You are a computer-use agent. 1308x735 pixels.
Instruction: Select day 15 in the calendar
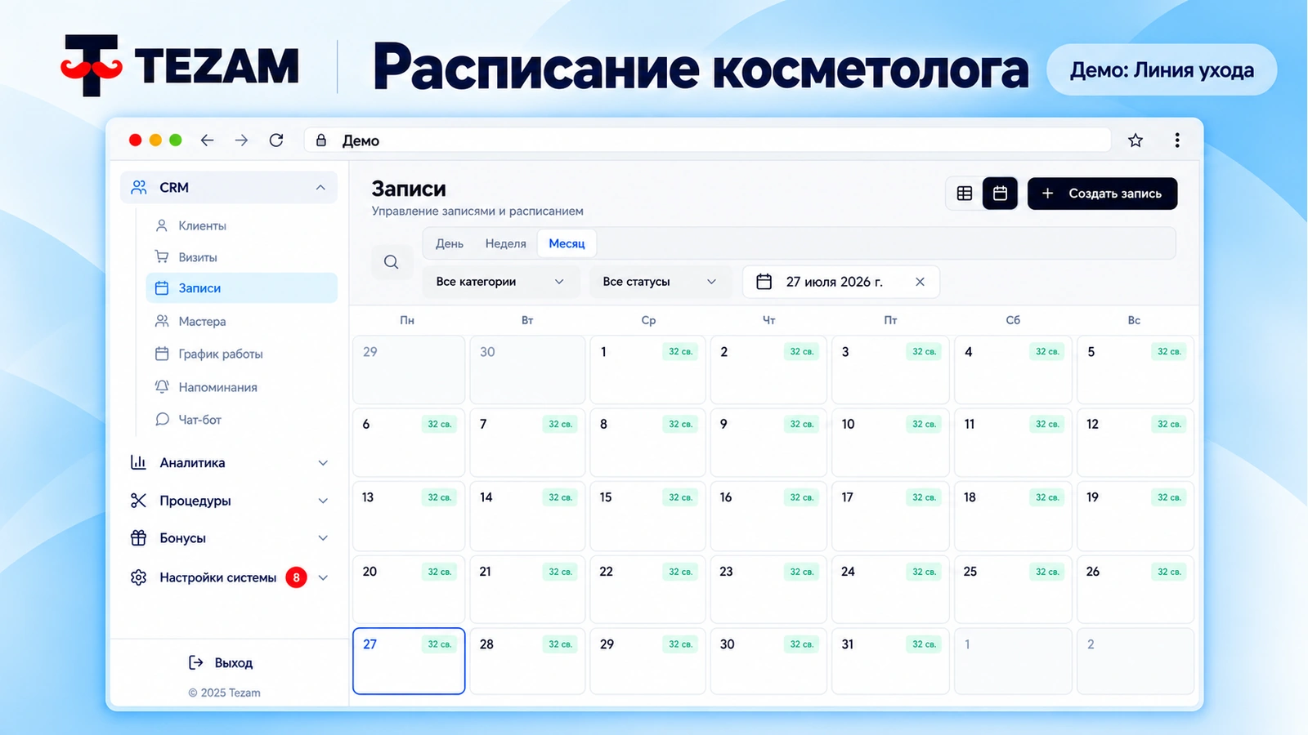coord(647,515)
